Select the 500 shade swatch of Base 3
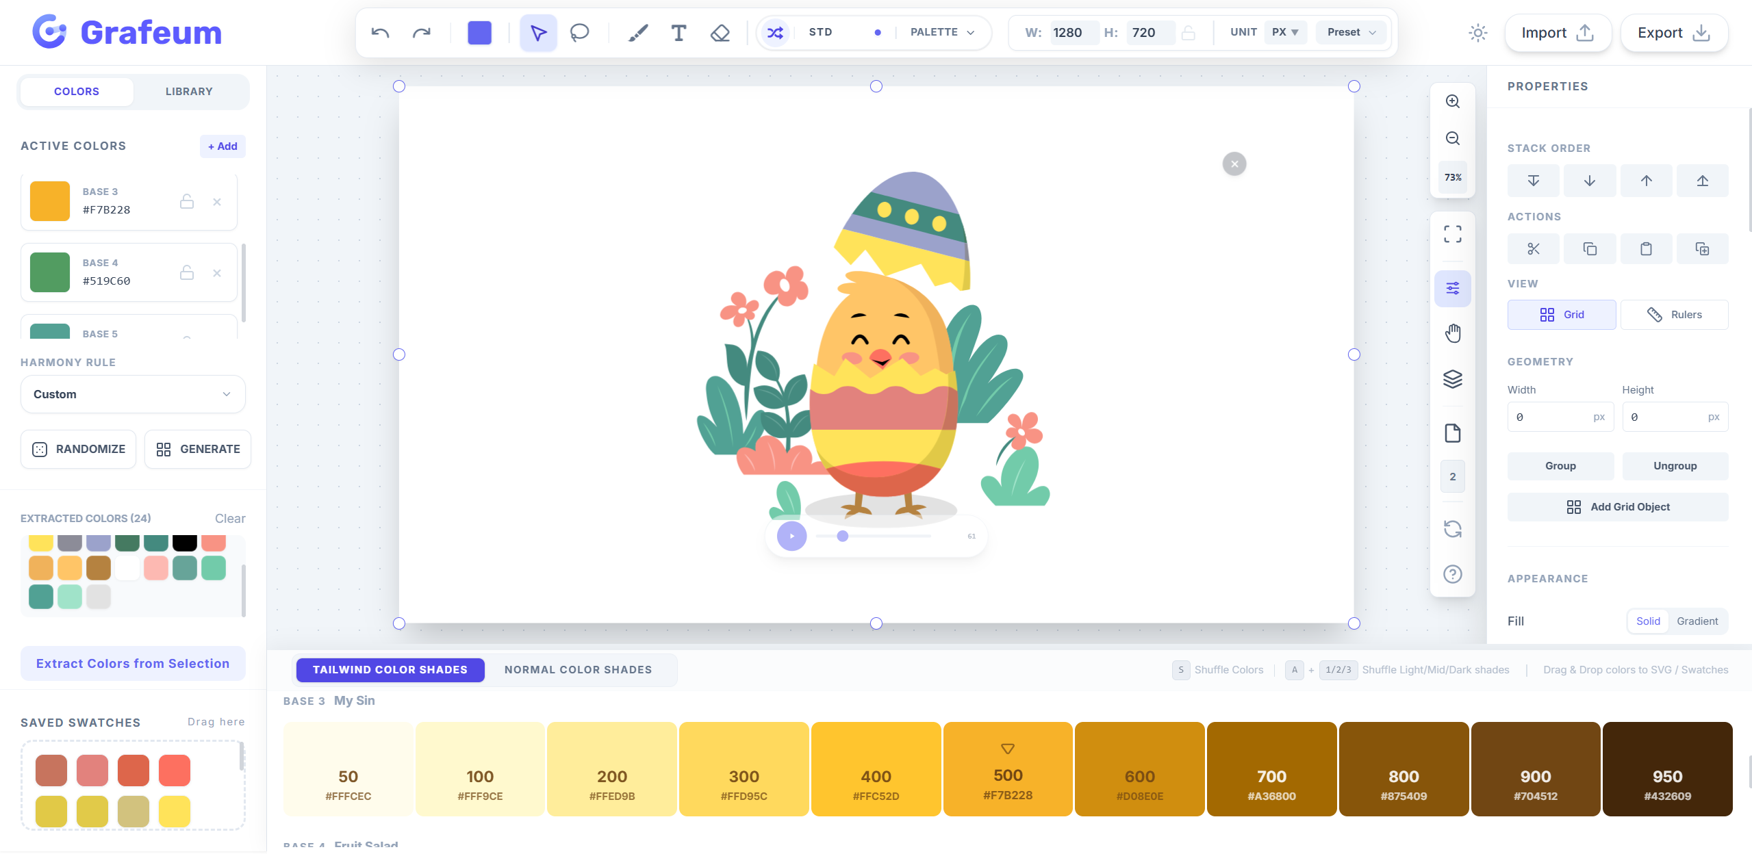The image size is (1752, 854). 1007,768
